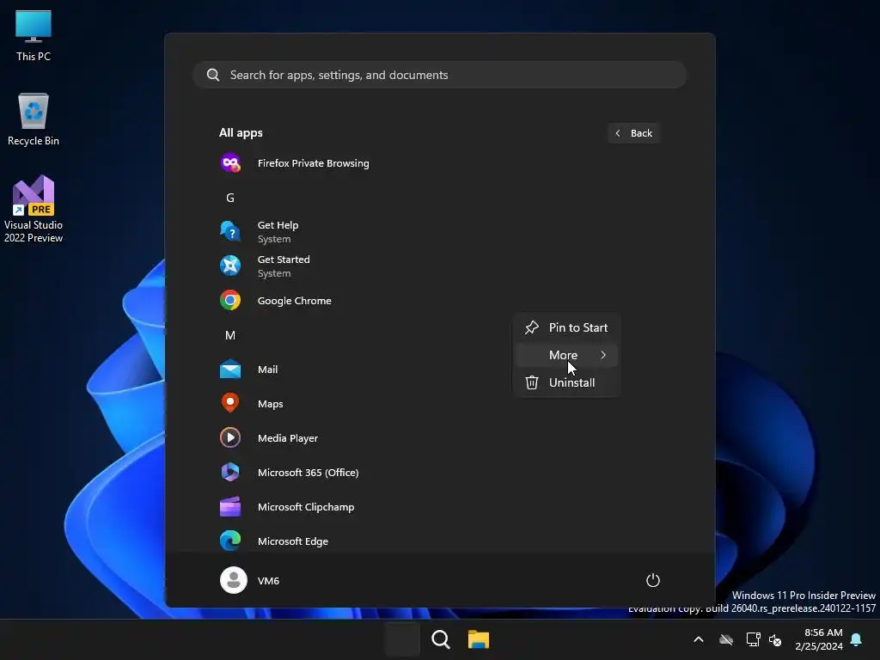The width and height of the screenshot is (880, 660).
Task: Click the Microsoft Clipchamp icon
Action: 230,507
